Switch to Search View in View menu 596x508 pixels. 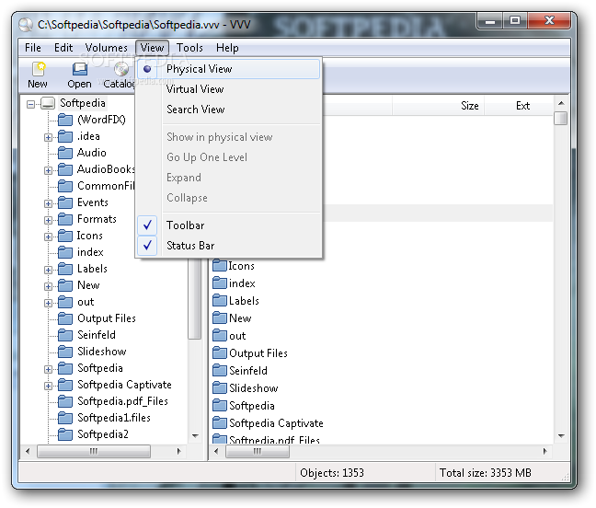pyautogui.click(x=228, y=110)
